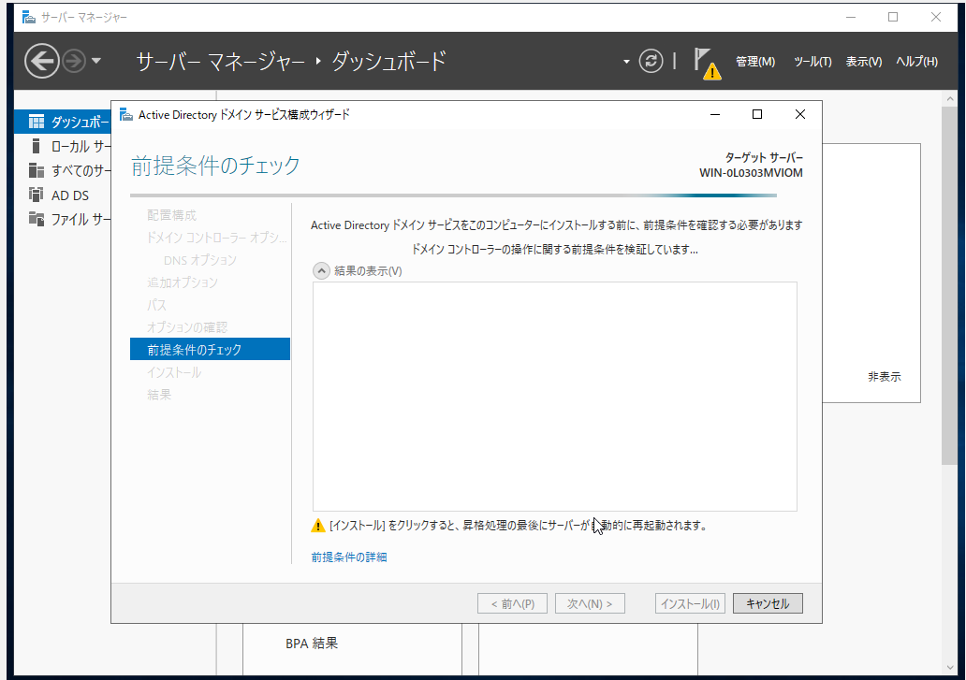Close the Active Directory wizard window
The width and height of the screenshot is (966, 680).
pyautogui.click(x=799, y=114)
